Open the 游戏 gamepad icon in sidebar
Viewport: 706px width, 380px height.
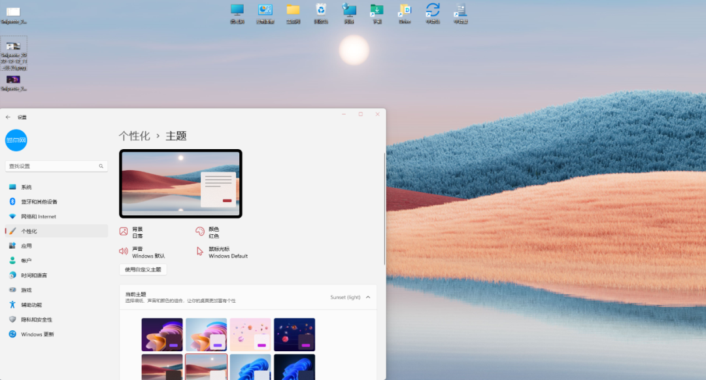(x=12, y=290)
